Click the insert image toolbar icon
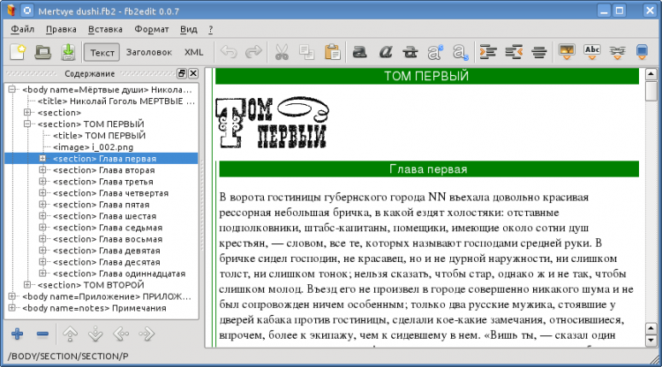 (567, 52)
